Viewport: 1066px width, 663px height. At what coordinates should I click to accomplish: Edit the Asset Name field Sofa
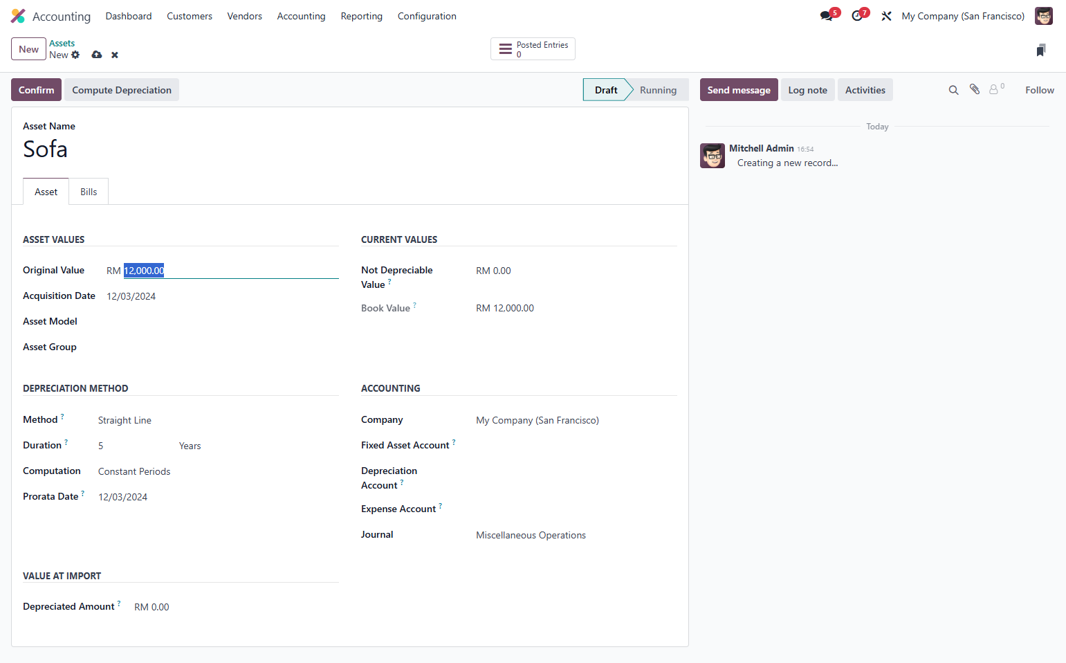[350, 149]
